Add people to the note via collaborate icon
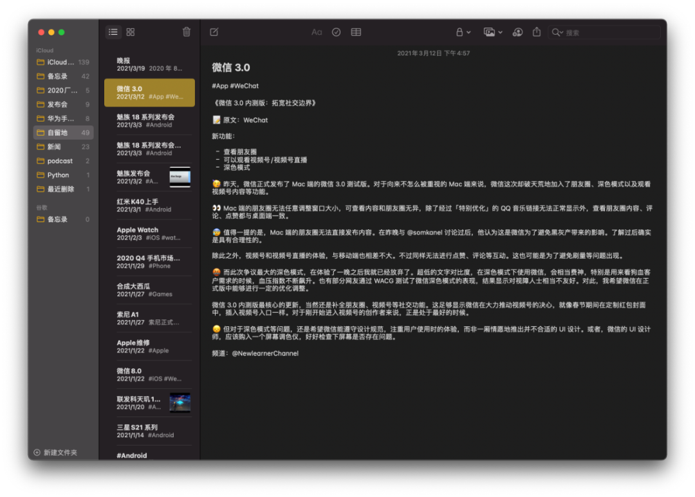This screenshot has height=497, width=695. click(x=517, y=32)
